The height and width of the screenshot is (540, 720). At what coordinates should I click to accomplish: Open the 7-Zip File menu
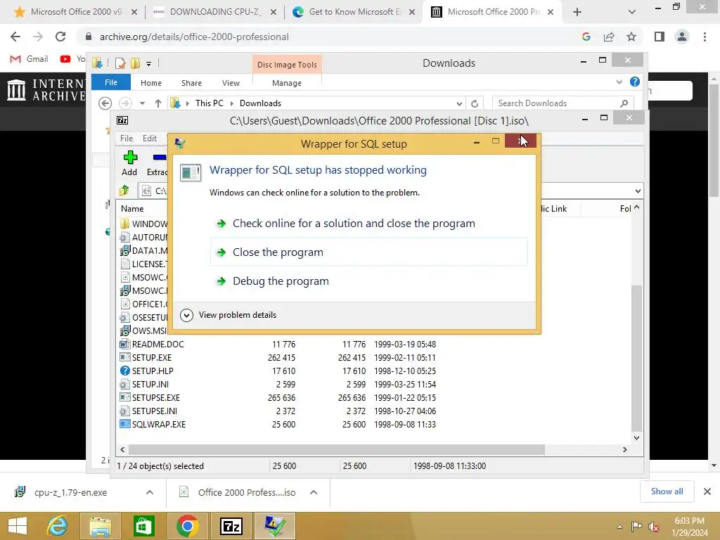coord(127,139)
